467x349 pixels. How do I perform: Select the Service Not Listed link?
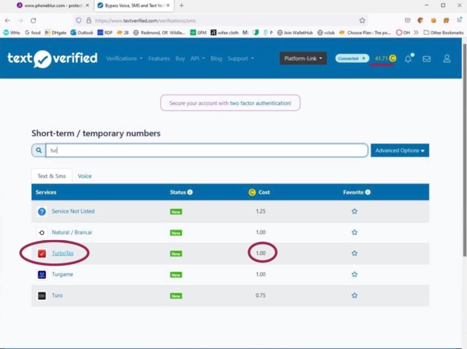[x=73, y=211]
